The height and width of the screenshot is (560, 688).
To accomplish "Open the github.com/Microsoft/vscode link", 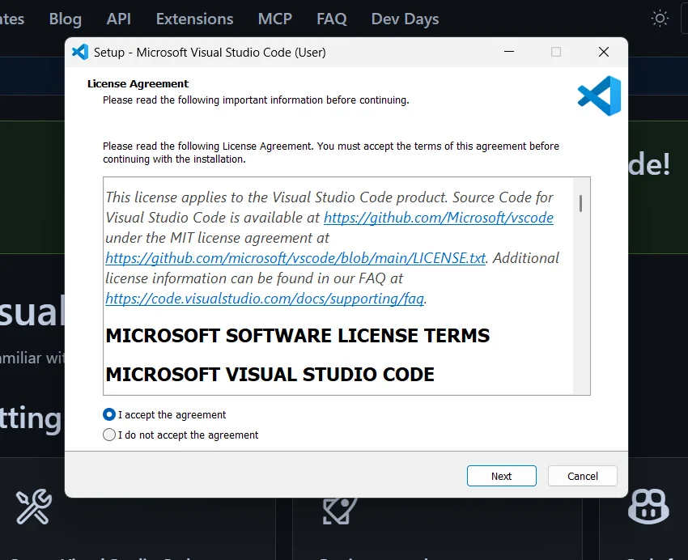I will [439, 218].
